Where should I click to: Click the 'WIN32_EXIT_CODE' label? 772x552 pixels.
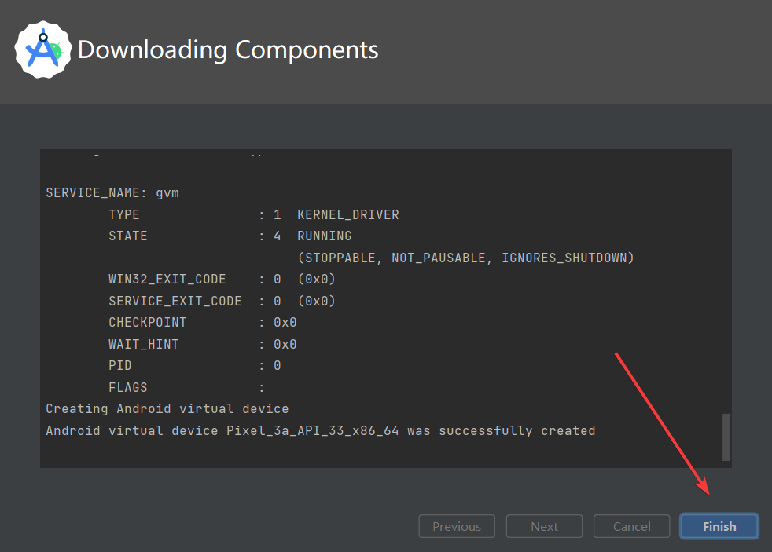167,280
